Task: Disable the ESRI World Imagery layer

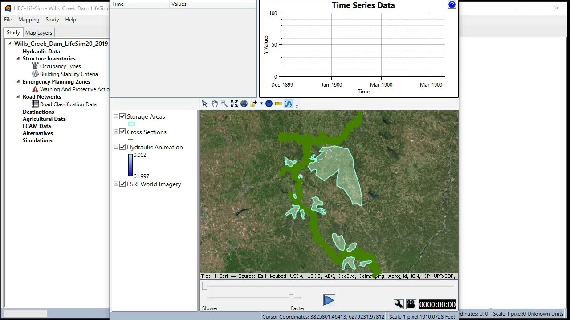Action: click(122, 184)
